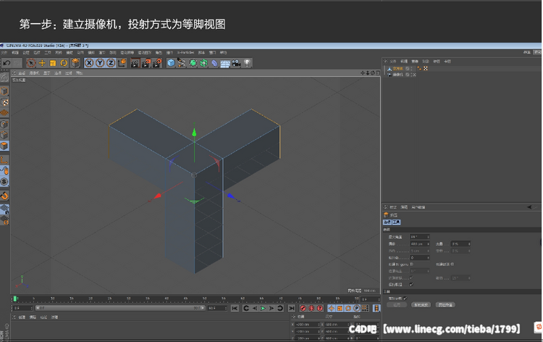Switch to 工具 Tool tab in Attribute manager
Image resolution: width=543 pixels, height=342 pixels.
[396, 222]
